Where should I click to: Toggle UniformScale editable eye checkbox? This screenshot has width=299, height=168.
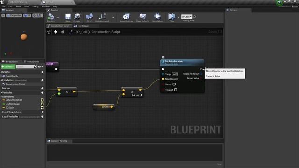pyautogui.click(x=42, y=104)
